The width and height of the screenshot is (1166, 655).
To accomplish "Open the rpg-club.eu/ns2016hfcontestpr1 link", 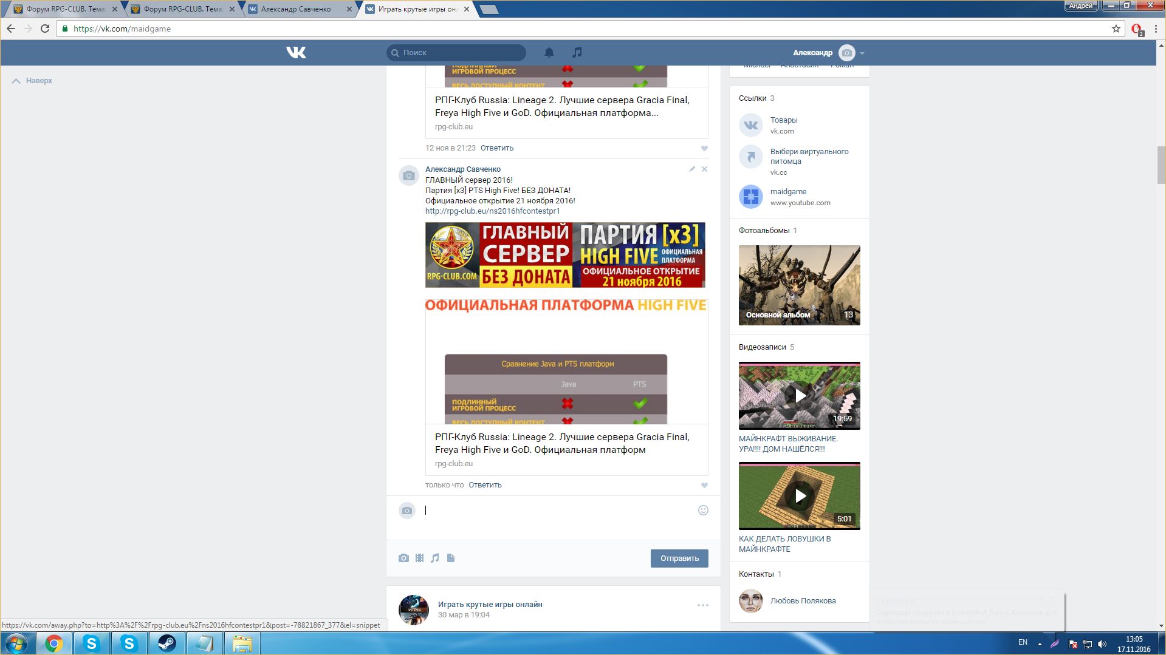I will [x=493, y=211].
